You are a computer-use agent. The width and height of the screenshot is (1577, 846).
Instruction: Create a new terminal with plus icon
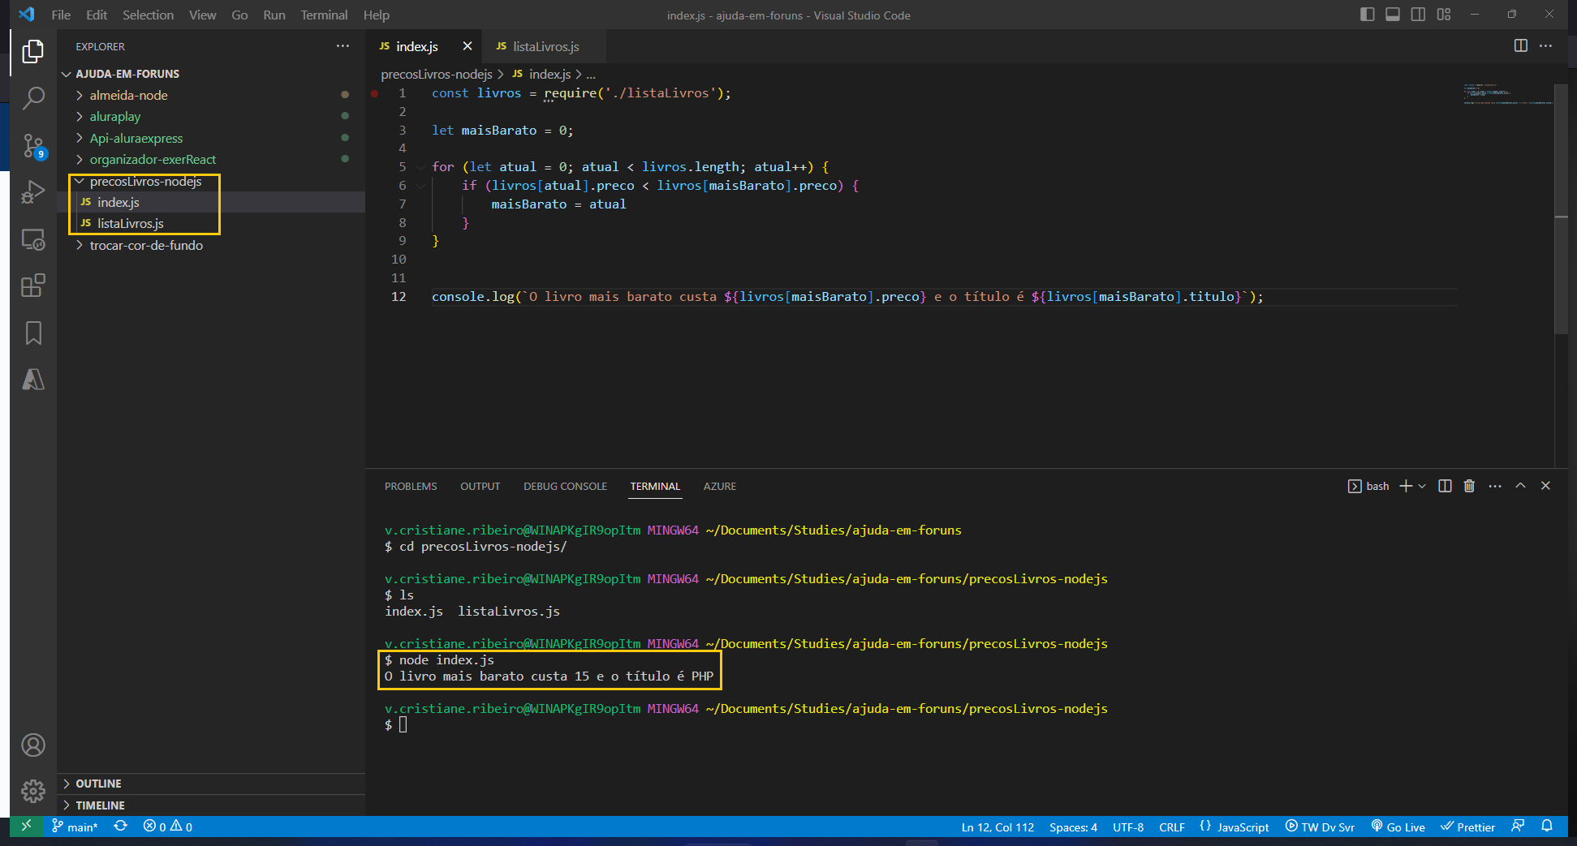tap(1406, 486)
